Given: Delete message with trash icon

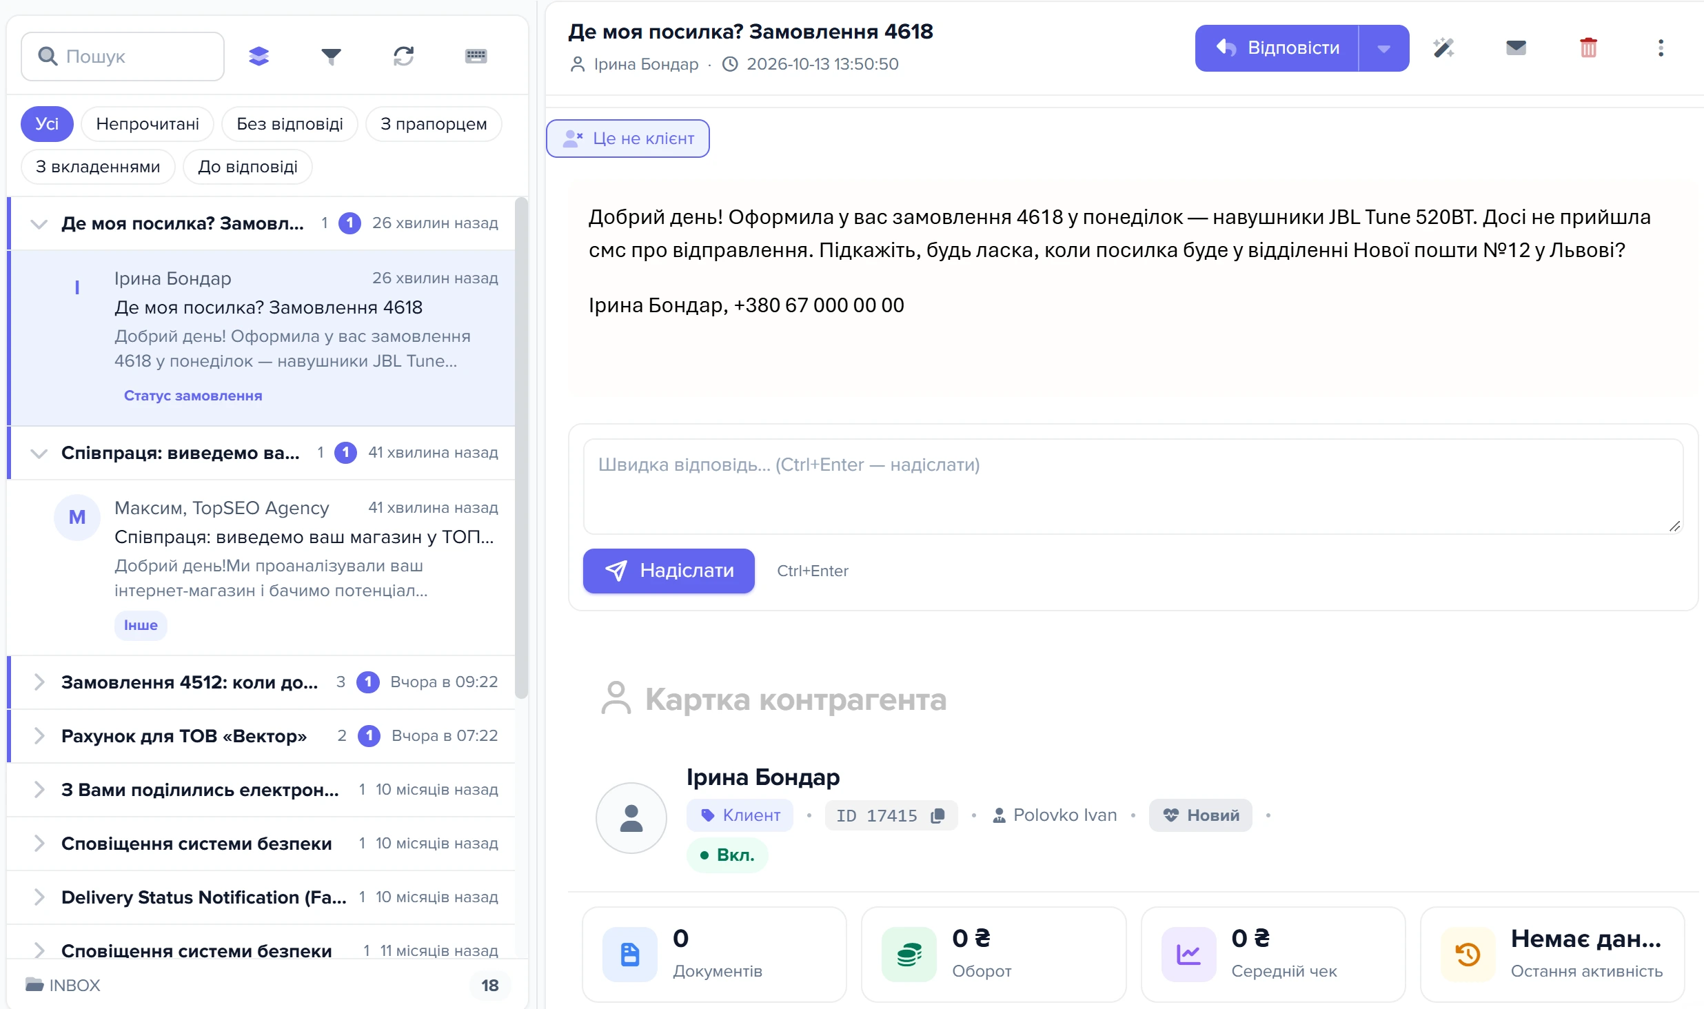Looking at the screenshot, I should [1588, 48].
